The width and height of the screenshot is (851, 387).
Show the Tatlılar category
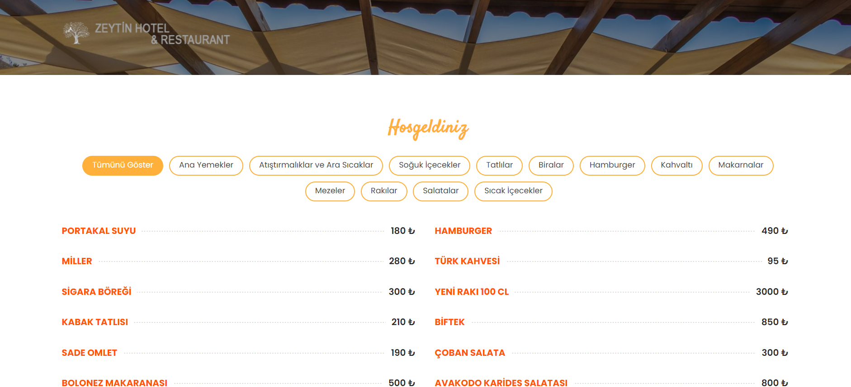(499, 165)
